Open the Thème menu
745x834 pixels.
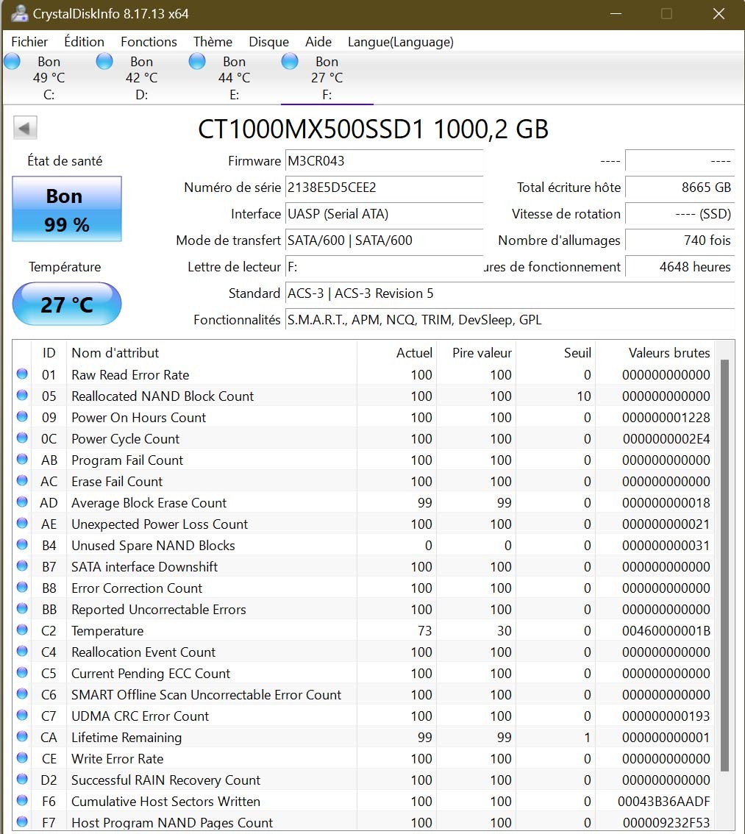tap(213, 41)
